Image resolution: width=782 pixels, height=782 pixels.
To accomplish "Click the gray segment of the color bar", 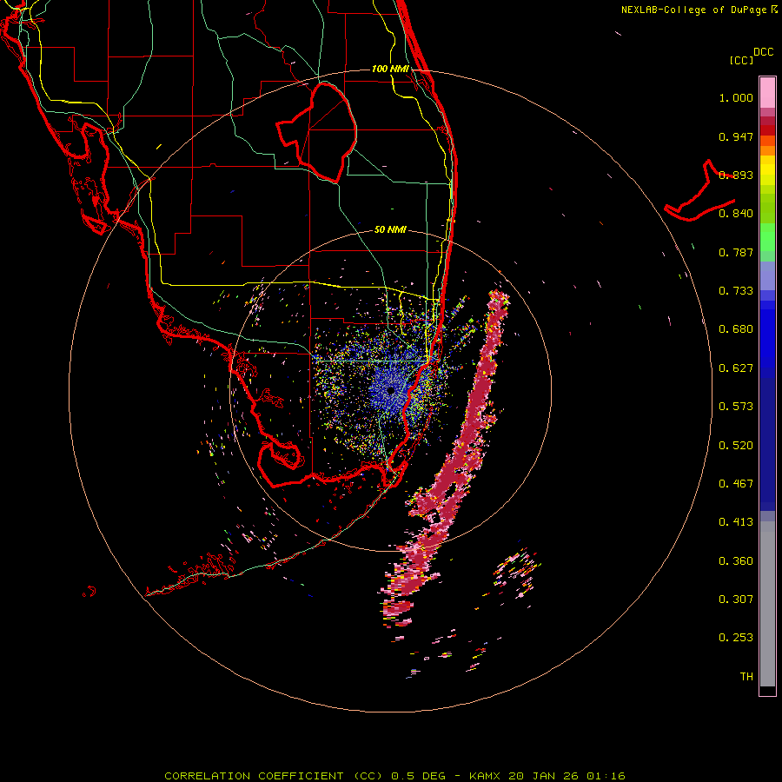I will click(767, 604).
